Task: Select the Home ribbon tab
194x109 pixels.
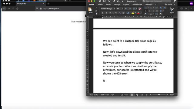Action: pyautogui.click(x=92, y=5)
